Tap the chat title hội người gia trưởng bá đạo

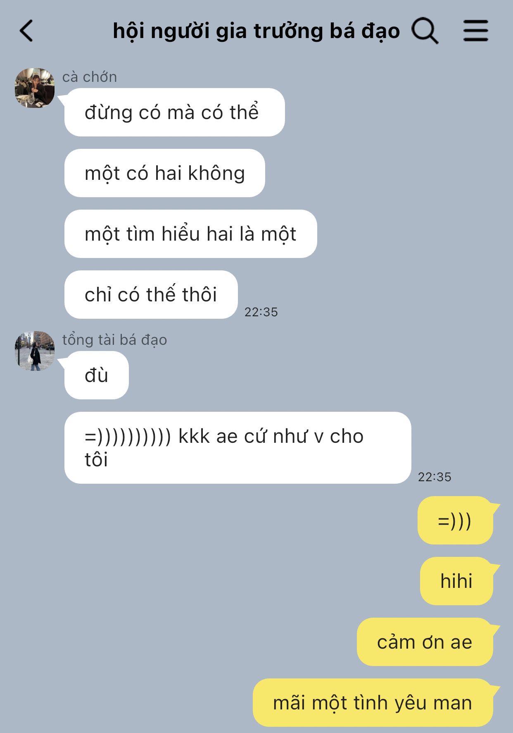pyautogui.click(x=256, y=31)
